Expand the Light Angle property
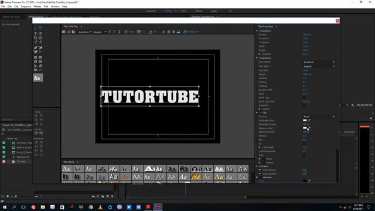Viewport: 375px width, 211px height. [x=260, y=147]
